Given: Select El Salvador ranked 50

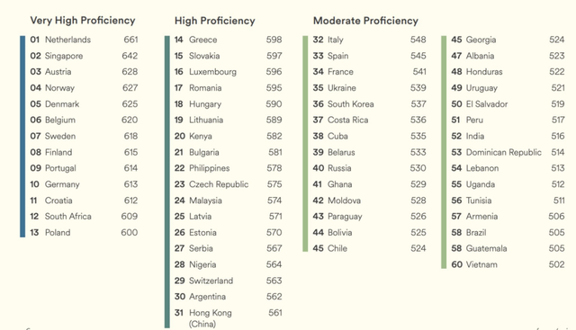Looking at the screenshot, I should point(508,104).
